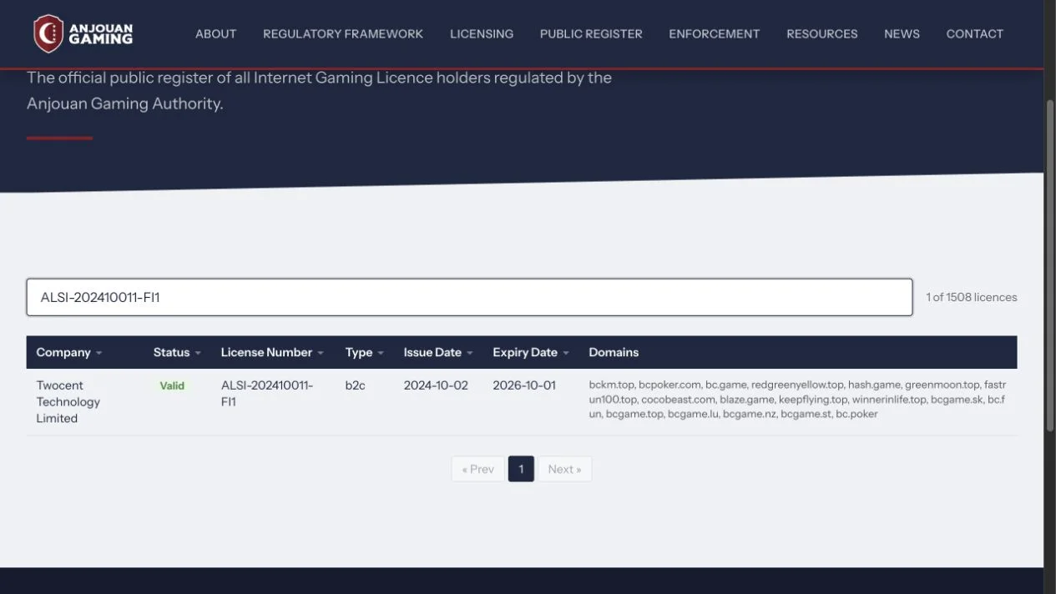1056x594 pixels.
Task: Click the Prev pagination button
Action: (x=478, y=469)
